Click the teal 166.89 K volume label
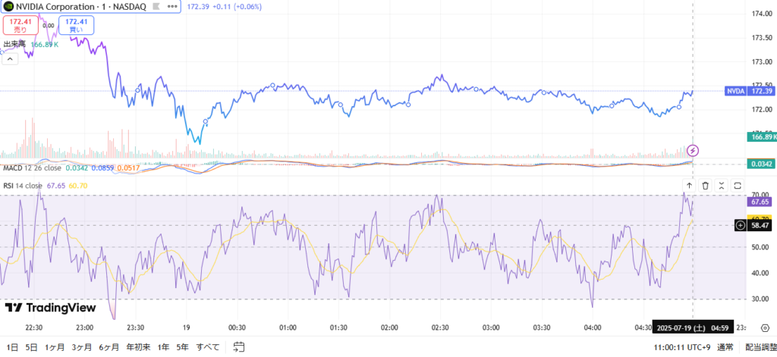This screenshot has width=777, height=357. 760,136
